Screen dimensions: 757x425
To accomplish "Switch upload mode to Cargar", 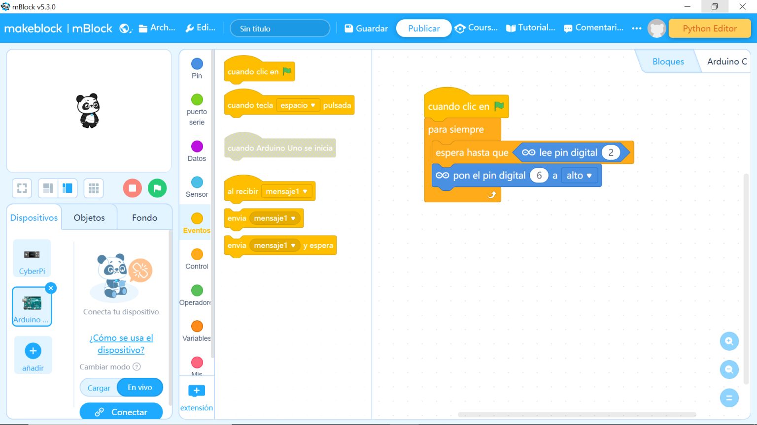I will [x=99, y=388].
